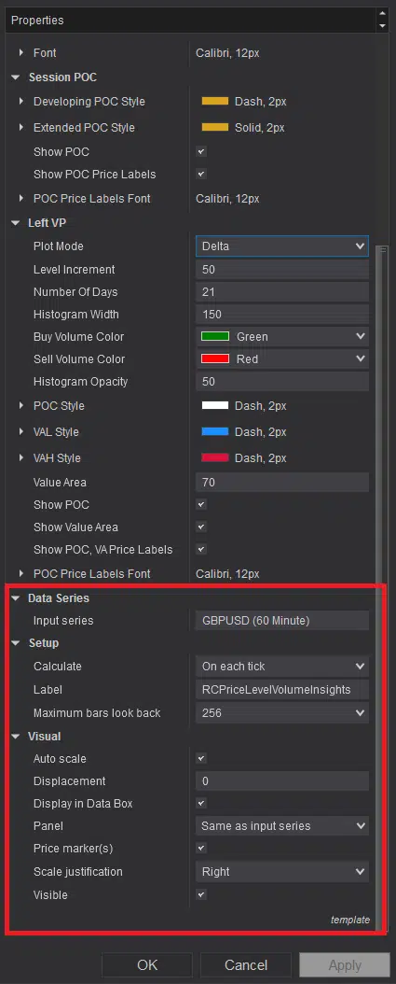Open the Panel dropdown

(282, 826)
